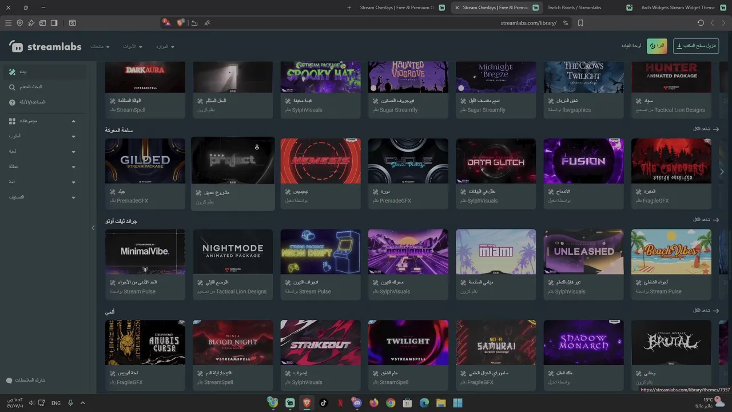The image size is (732, 412).
Task: Click the share arrow icon in address bar
Action: pyautogui.click(x=194, y=23)
